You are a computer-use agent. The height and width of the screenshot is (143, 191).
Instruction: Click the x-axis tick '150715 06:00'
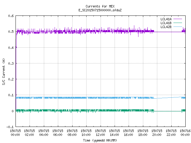click(58, 133)
